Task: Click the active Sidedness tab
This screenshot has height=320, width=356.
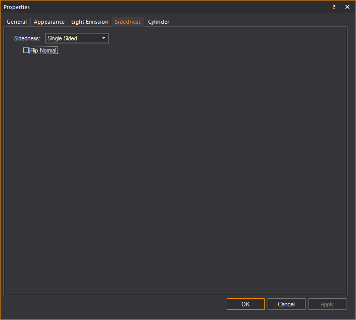Action: pos(128,22)
